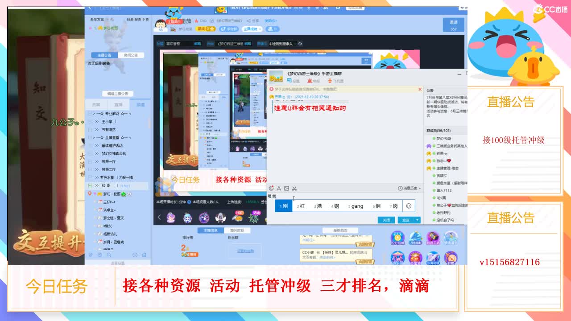Open the 直播 tab in left panel

118,105
